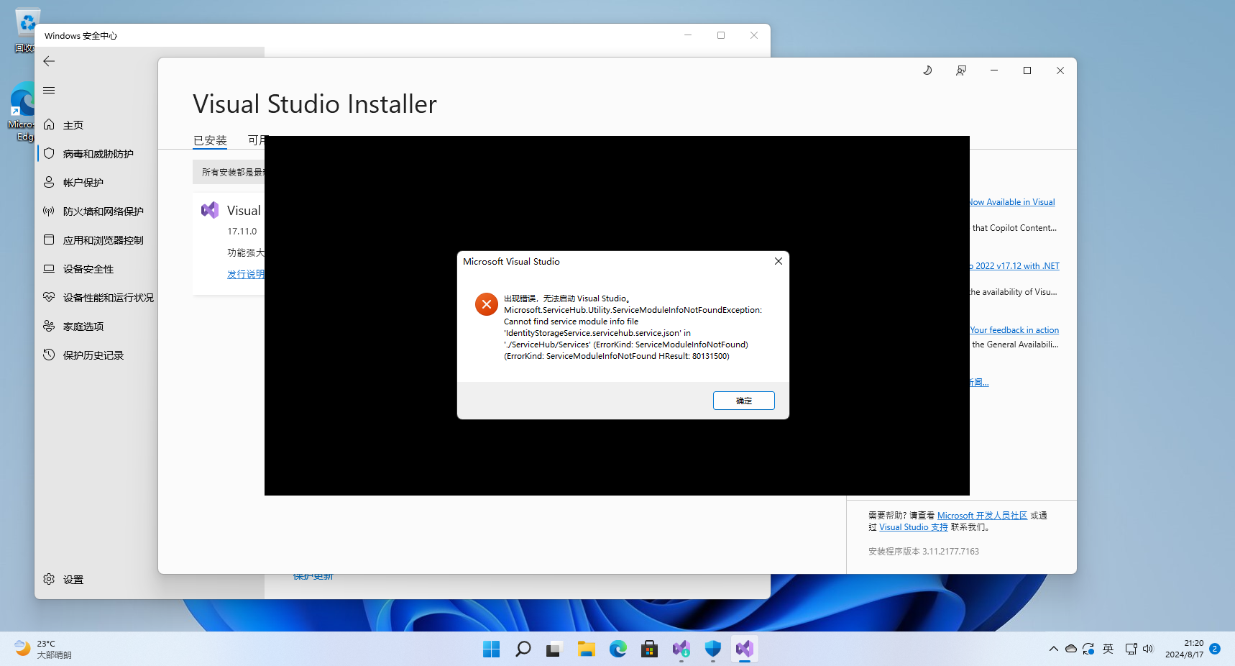Toggle dark theme moon icon in Installer
Image resolution: width=1235 pixels, height=666 pixels.
[927, 70]
